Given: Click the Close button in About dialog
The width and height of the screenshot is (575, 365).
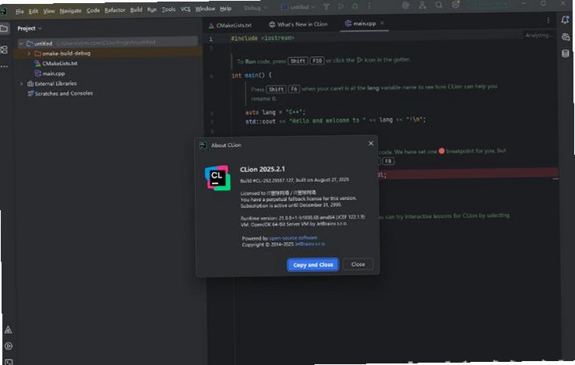Looking at the screenshot, I should click(358, 265).
